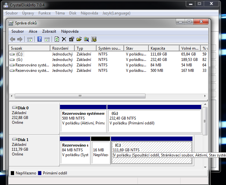Open the Akce menu
The image size is (226, 185).
click(33, 31)
